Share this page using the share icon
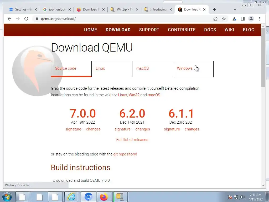 pyautogui.click(x=215, y=19)
